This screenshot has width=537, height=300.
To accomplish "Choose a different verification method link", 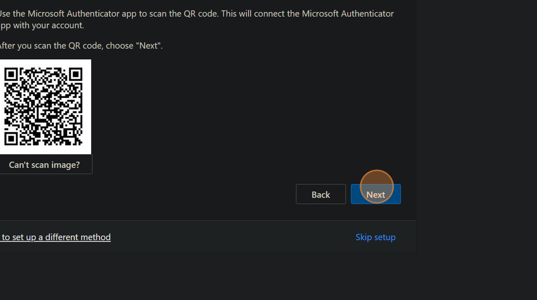I will point(56,237).
